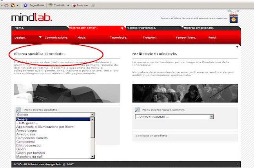
Task: Click the Segnalibri toolbar label
Action: (x=36, y=5)
